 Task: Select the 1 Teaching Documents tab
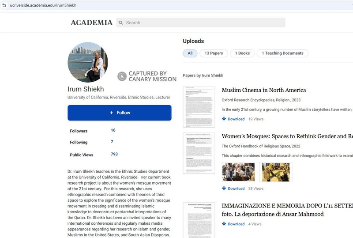[282, 53]
